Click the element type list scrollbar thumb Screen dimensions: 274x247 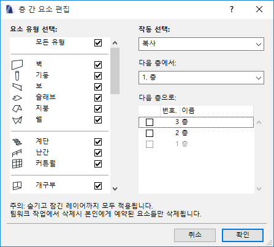[x=115, y=71]
